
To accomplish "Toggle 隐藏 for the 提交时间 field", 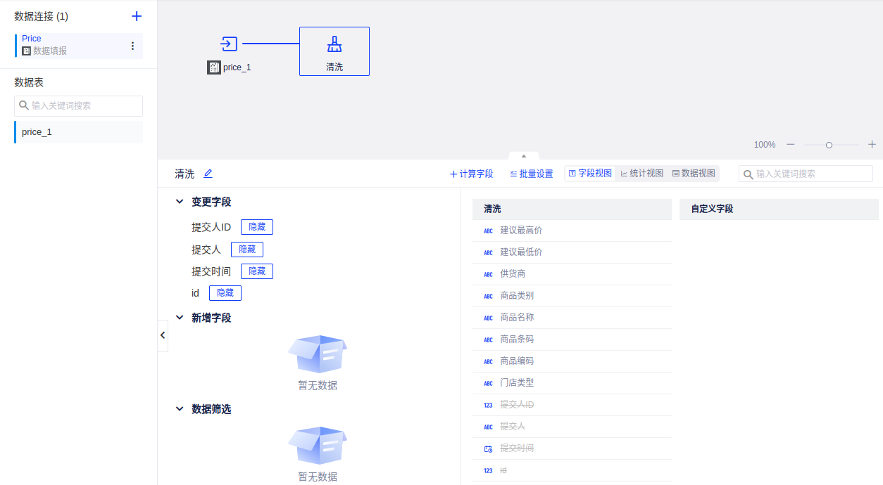I will coord(257,271).
